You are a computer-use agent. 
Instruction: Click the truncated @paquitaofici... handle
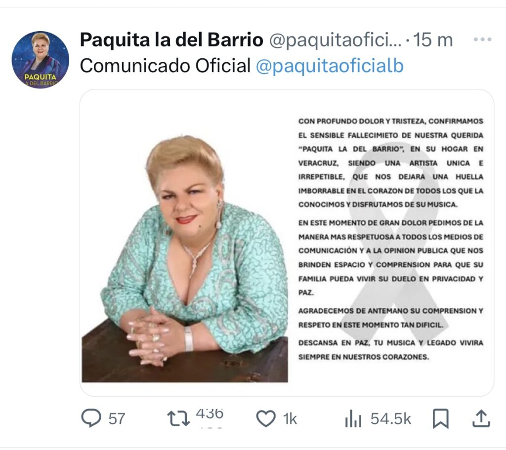tap(336, 40)
